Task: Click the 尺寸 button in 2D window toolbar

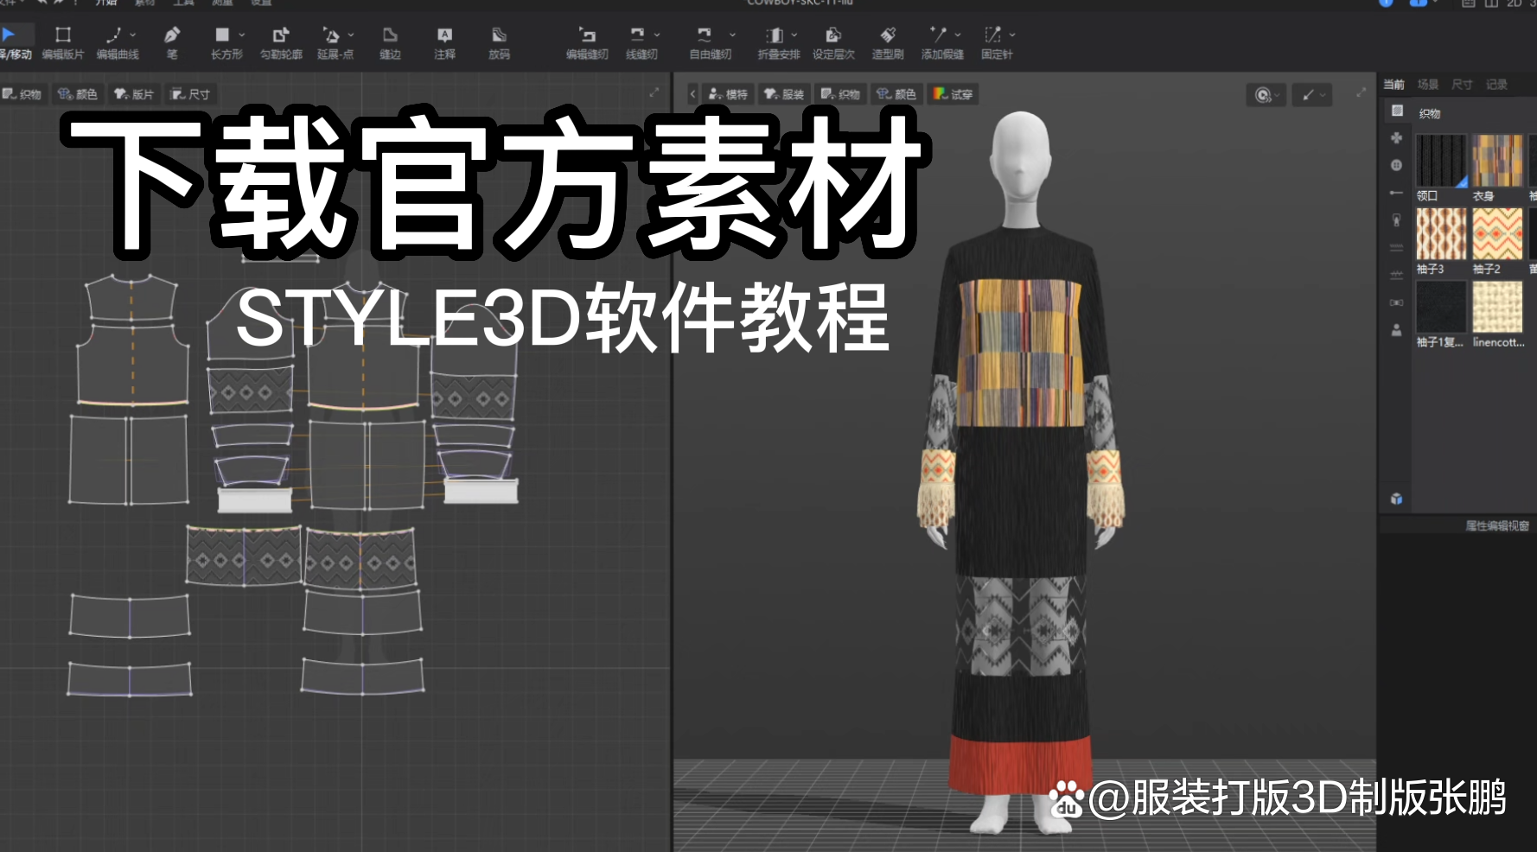Action: [x=191, y=94]
